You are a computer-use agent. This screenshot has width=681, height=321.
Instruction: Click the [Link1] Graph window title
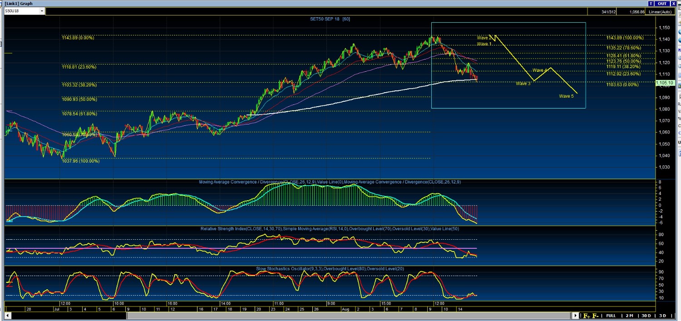coord(18,3)
